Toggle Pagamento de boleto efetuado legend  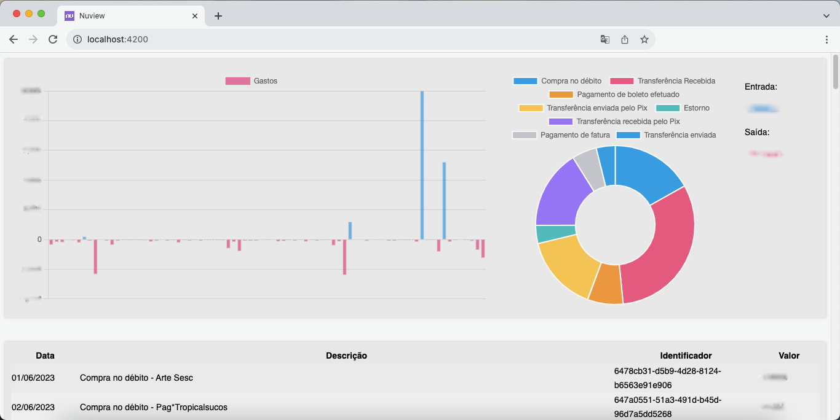[x=614, y=95]
